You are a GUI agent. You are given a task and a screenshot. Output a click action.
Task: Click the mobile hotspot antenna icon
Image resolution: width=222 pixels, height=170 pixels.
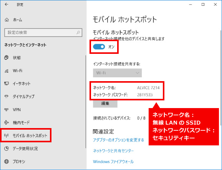click(x=7, y=135)
